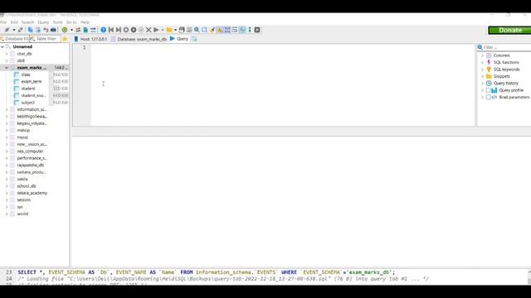This screenshot has width=531, height=298.
Task: Open the Tools menu
Action: tap(57, 22)
